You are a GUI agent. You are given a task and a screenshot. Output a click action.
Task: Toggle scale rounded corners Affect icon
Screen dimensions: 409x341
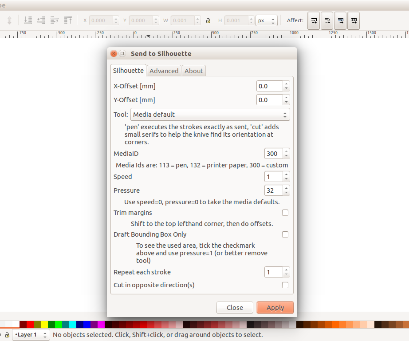327,20
